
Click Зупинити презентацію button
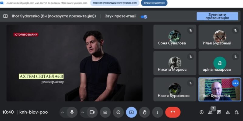217,16
